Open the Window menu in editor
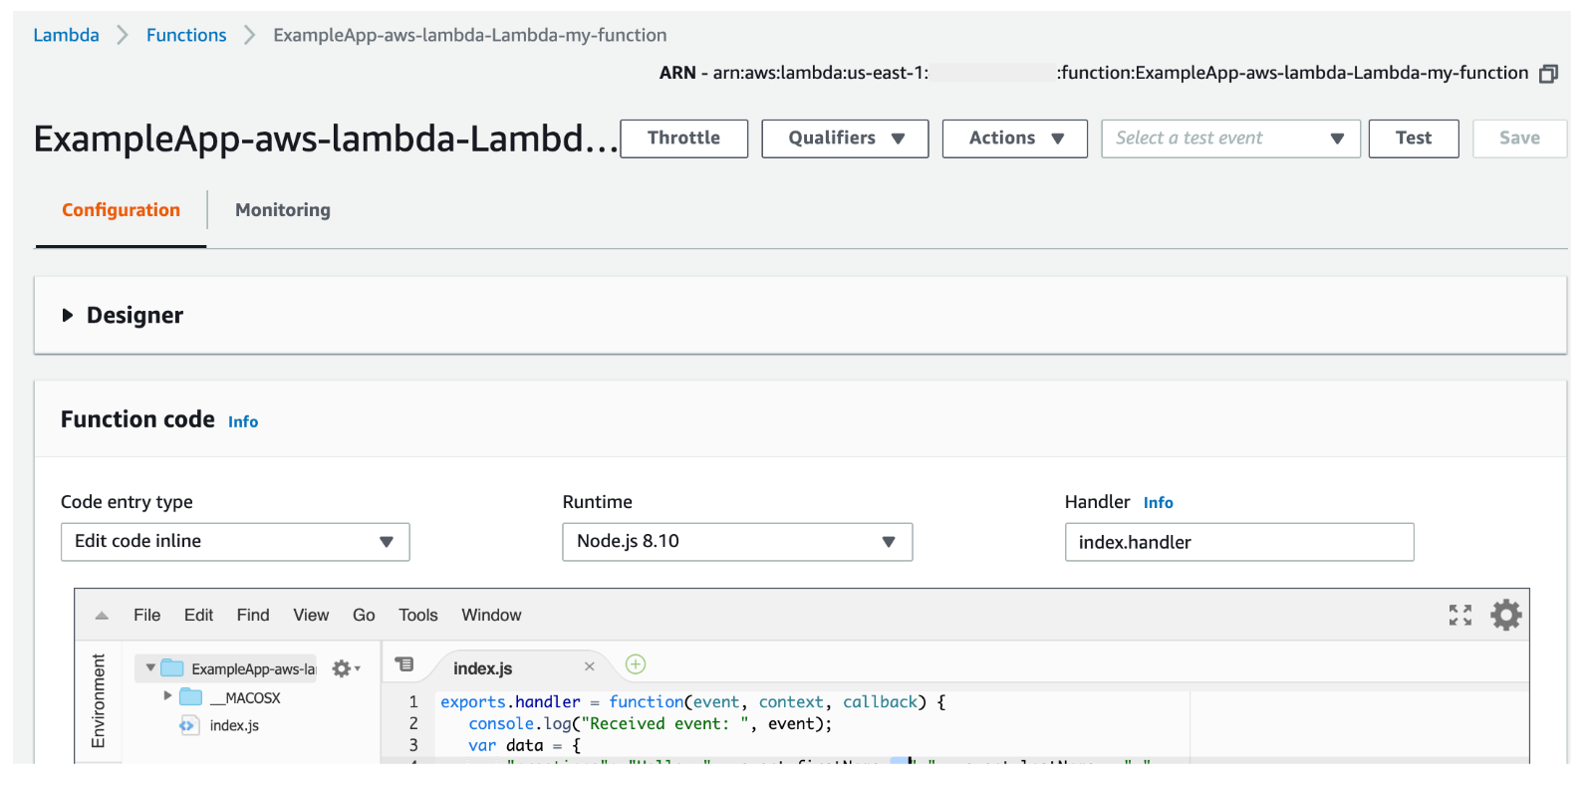Screen dimensions: 1588x785 491,616
